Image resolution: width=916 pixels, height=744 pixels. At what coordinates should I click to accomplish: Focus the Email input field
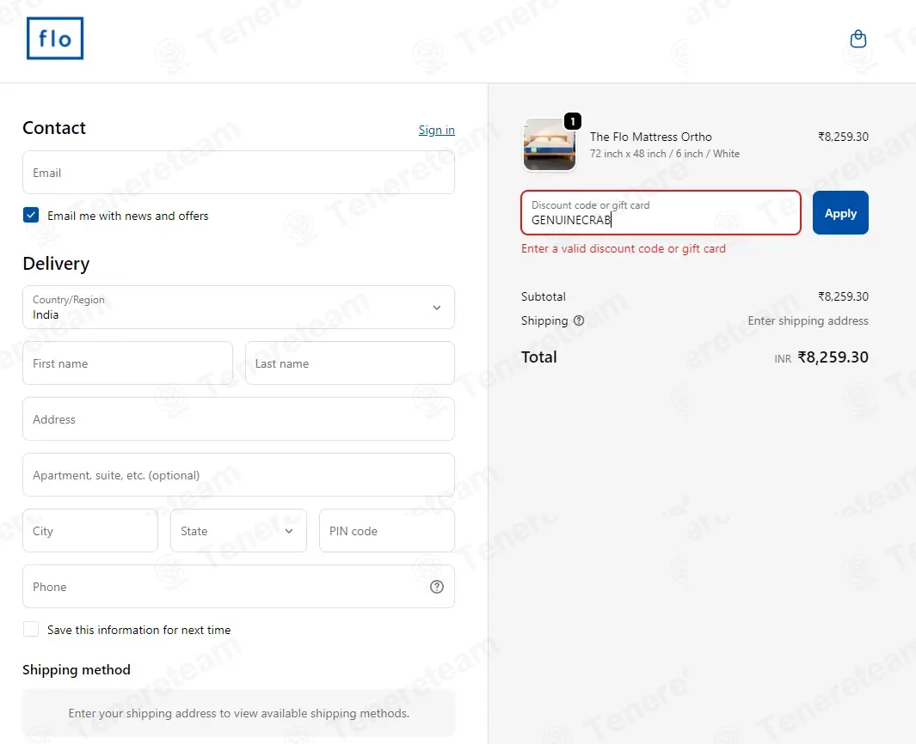coord(238,173)
